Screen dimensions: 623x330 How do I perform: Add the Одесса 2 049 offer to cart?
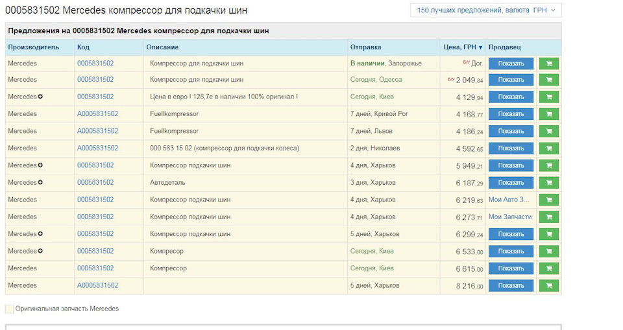549,80
